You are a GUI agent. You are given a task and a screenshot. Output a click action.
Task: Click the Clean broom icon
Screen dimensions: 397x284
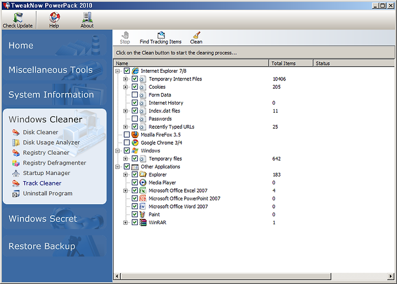pyautogui.click(x=196, y=35)
